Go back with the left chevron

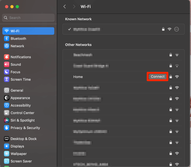65,6
